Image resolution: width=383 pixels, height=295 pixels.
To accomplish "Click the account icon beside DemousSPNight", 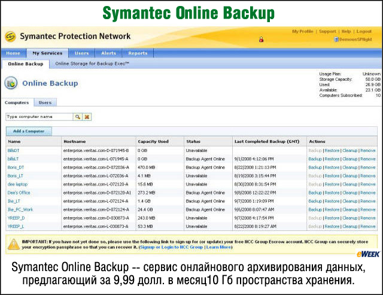I will pyautogui.click(x=336, y=39).
